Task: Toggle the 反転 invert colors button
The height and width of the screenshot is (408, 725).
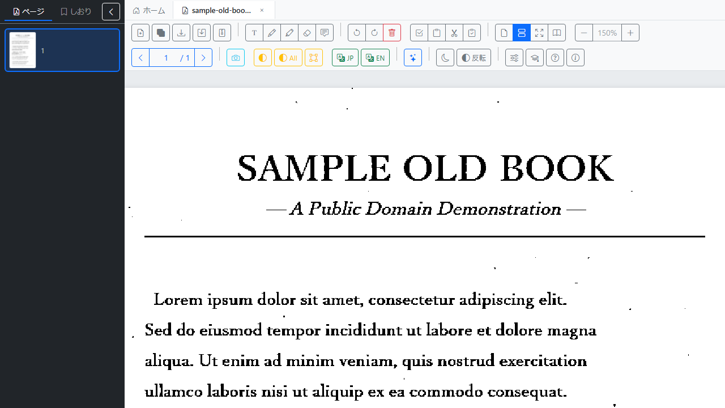Action: coord(474,58)
